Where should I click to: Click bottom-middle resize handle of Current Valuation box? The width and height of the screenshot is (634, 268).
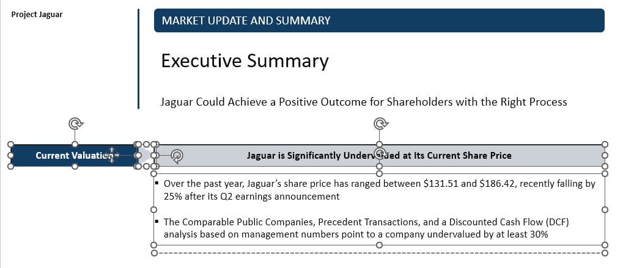[75, 166]
